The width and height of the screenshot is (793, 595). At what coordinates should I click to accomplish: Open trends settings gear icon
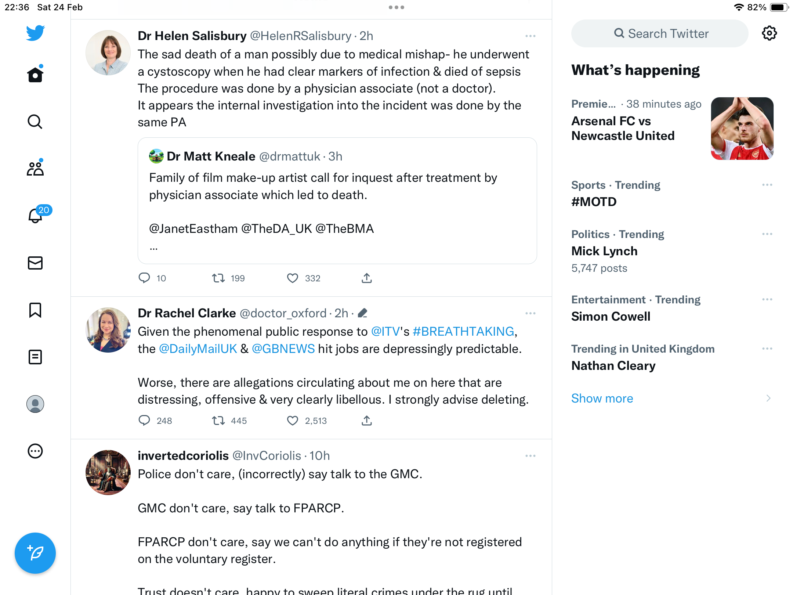tap(769, 33)
